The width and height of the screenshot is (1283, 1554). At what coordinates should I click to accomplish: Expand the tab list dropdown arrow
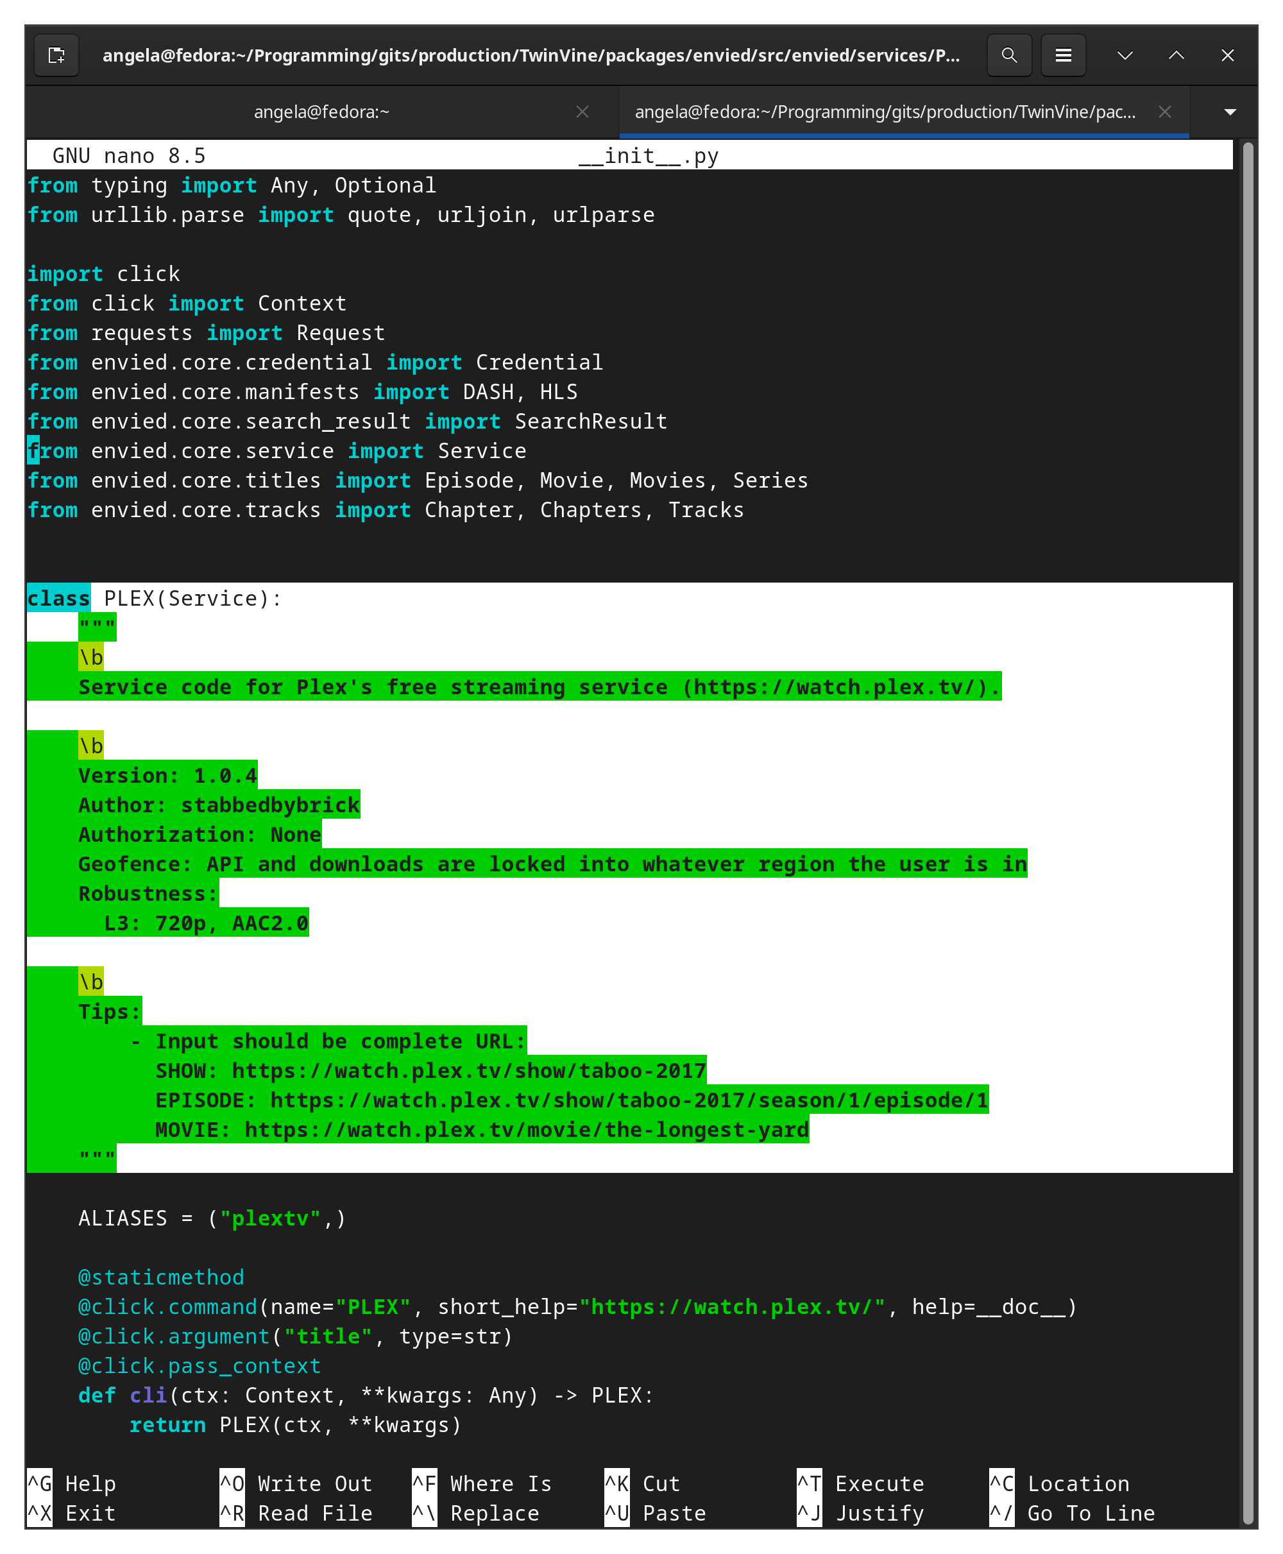tap(1230, 112)
